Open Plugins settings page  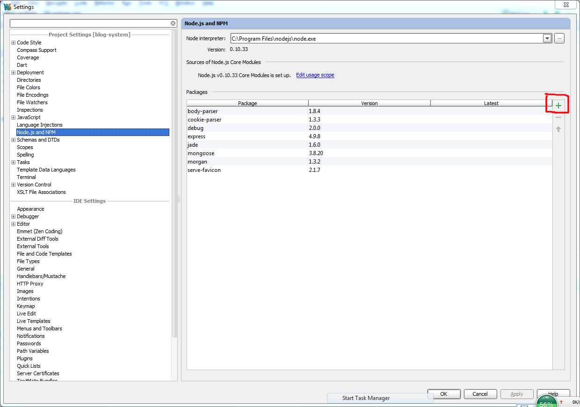pos(25,358)
